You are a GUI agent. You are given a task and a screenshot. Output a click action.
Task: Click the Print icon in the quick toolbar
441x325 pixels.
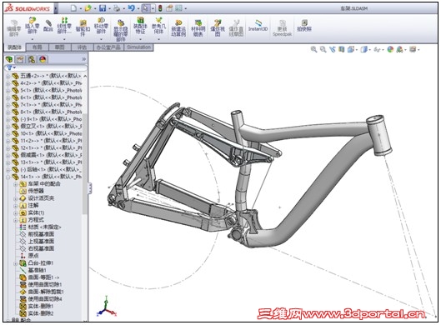point(117,8)
